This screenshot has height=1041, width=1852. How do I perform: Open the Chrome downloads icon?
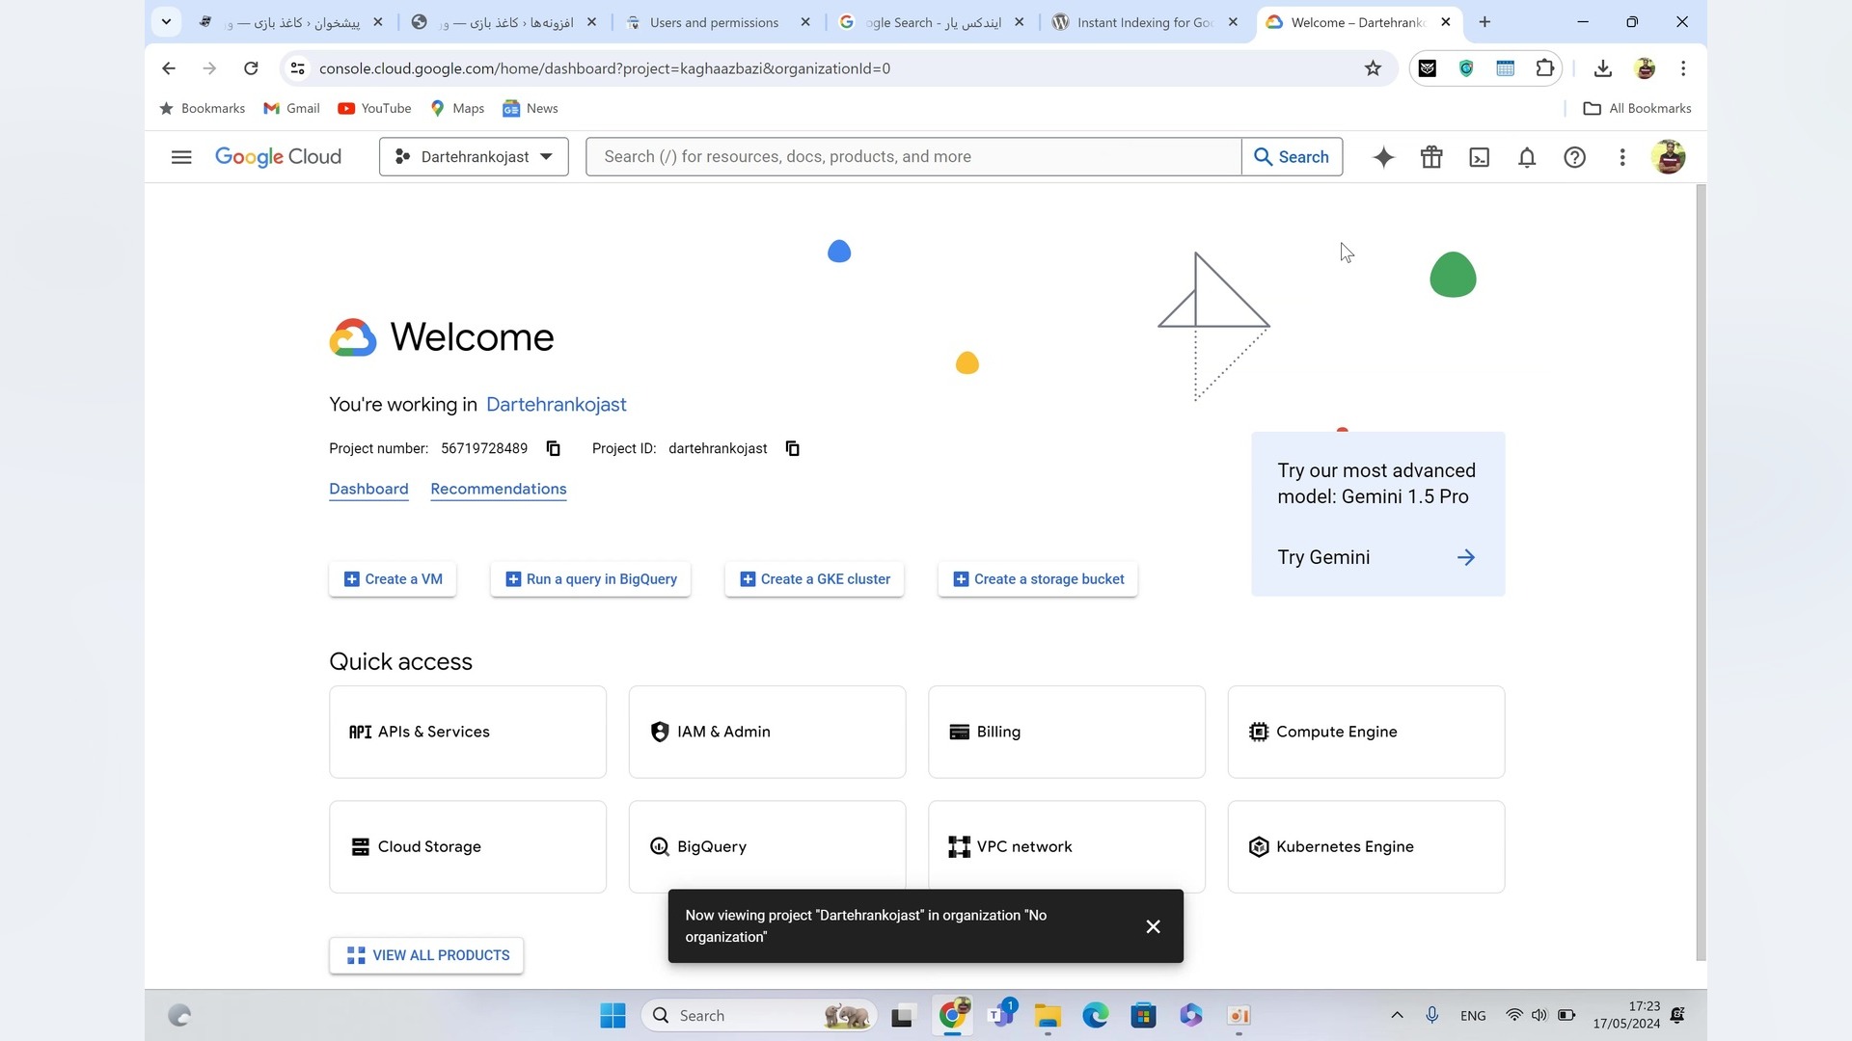coord(1603,68)
